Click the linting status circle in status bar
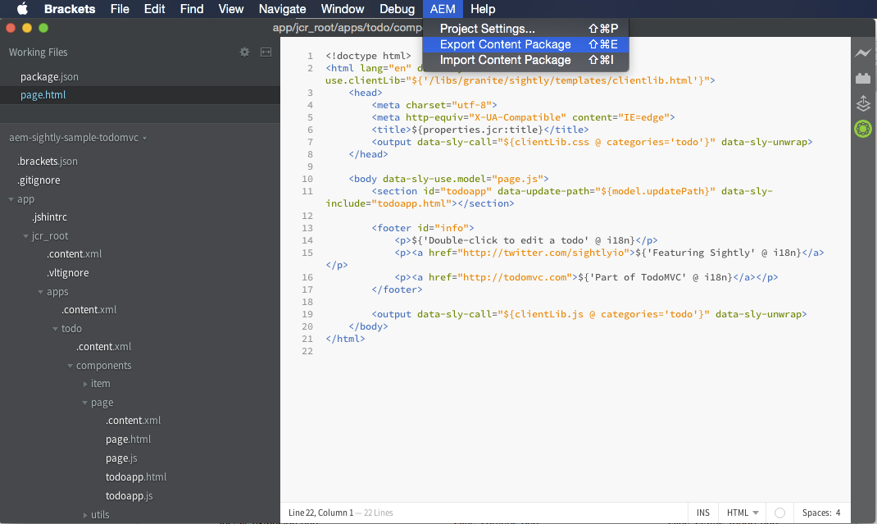The height and width of the screenshot is (524, 877). (779, 513)
